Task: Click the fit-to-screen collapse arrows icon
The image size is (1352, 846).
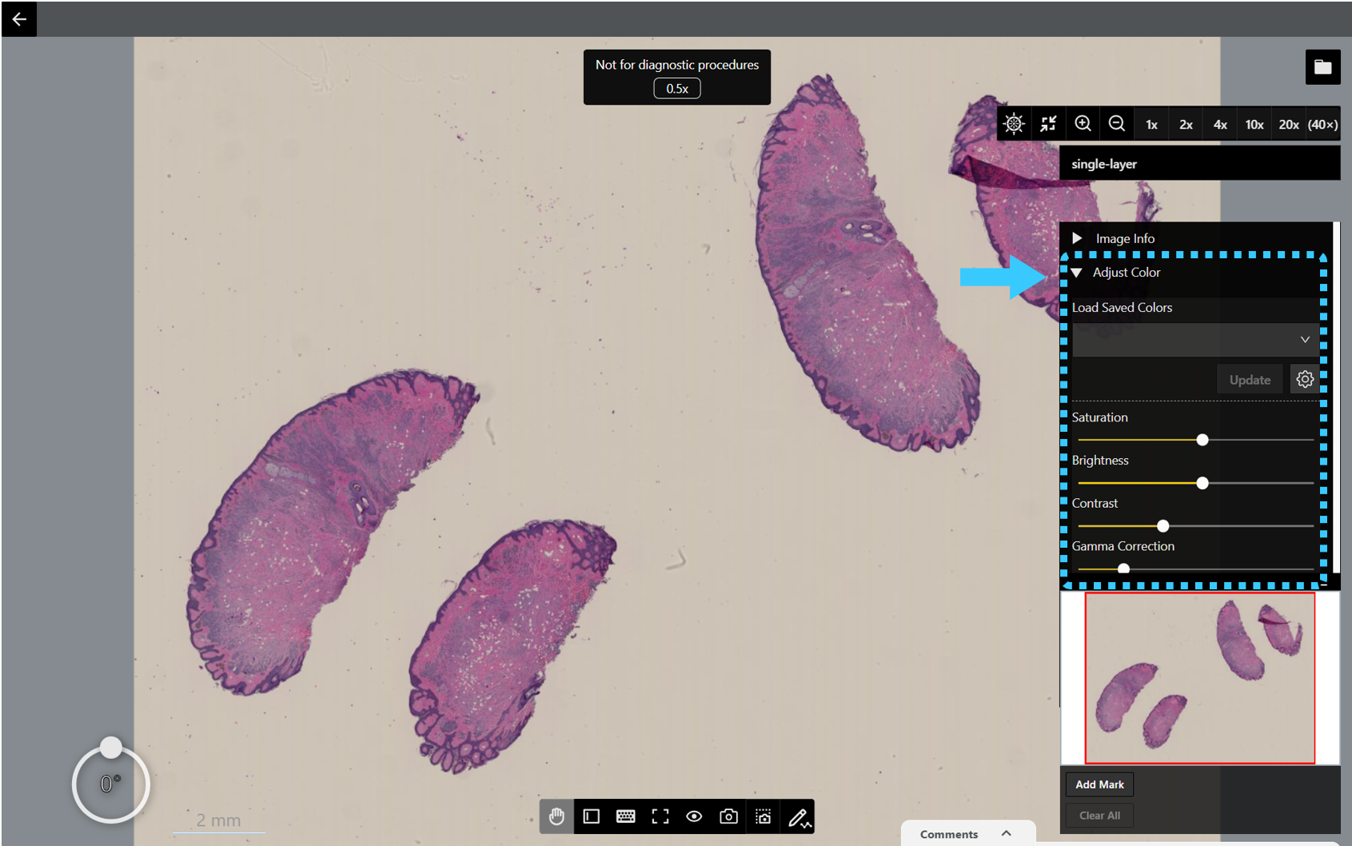Action: pos(1048,123)
